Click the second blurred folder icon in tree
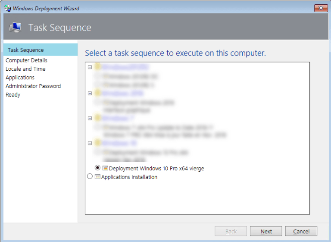 [x=97, y=93]
